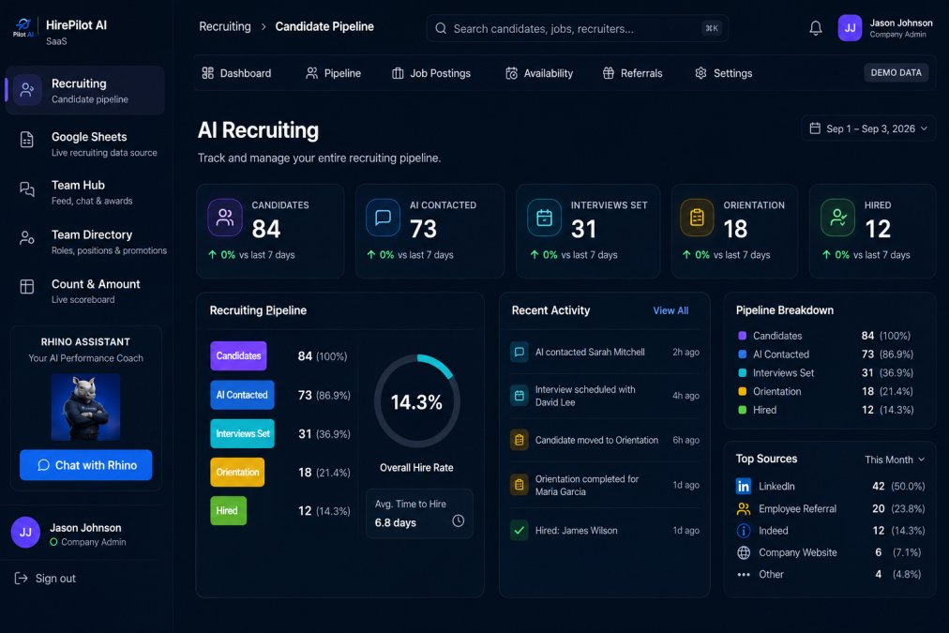Click the DEMO DATA badge
This screenshot has height=633, width=949.
(x=896, y=72)
